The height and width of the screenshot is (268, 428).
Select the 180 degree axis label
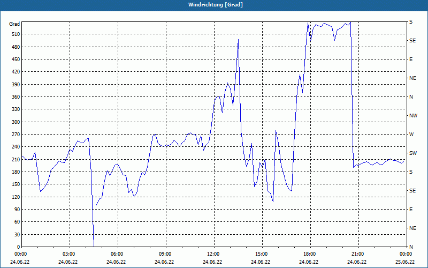pos(16,172)
